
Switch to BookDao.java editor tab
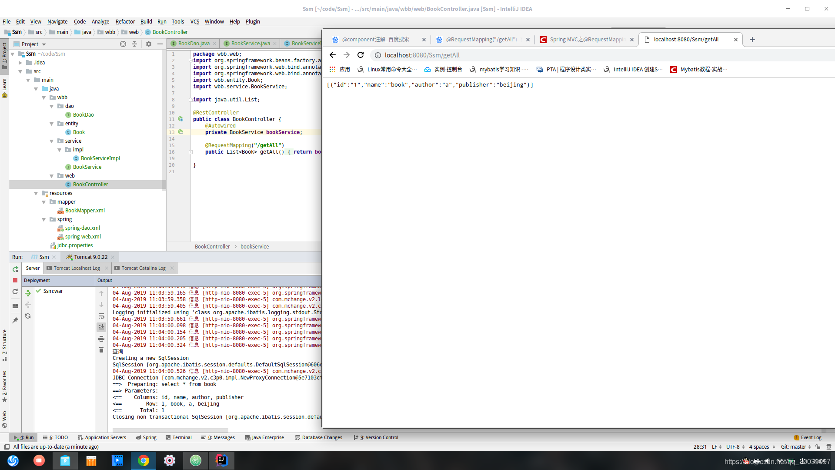(x=194, y=44)
